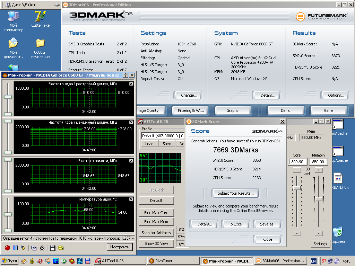The width and height of the screenshot is (355, 266).
Task: Switch to the ATITool 0.26 taskbar button
Action: [x=120, y=261]
